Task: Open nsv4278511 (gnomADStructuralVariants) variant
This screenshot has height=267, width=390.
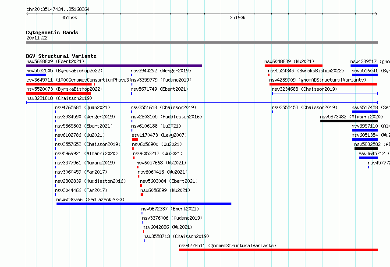Action: tap(227, 246)
